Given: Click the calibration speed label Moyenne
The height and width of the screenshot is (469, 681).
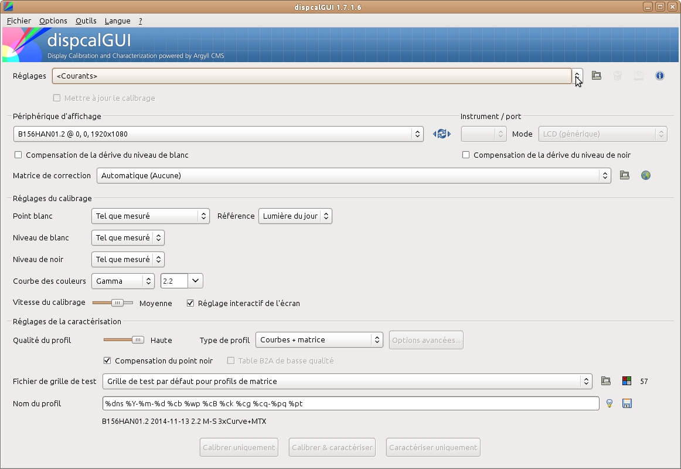Looking at the screenshot, I should 155,303.
